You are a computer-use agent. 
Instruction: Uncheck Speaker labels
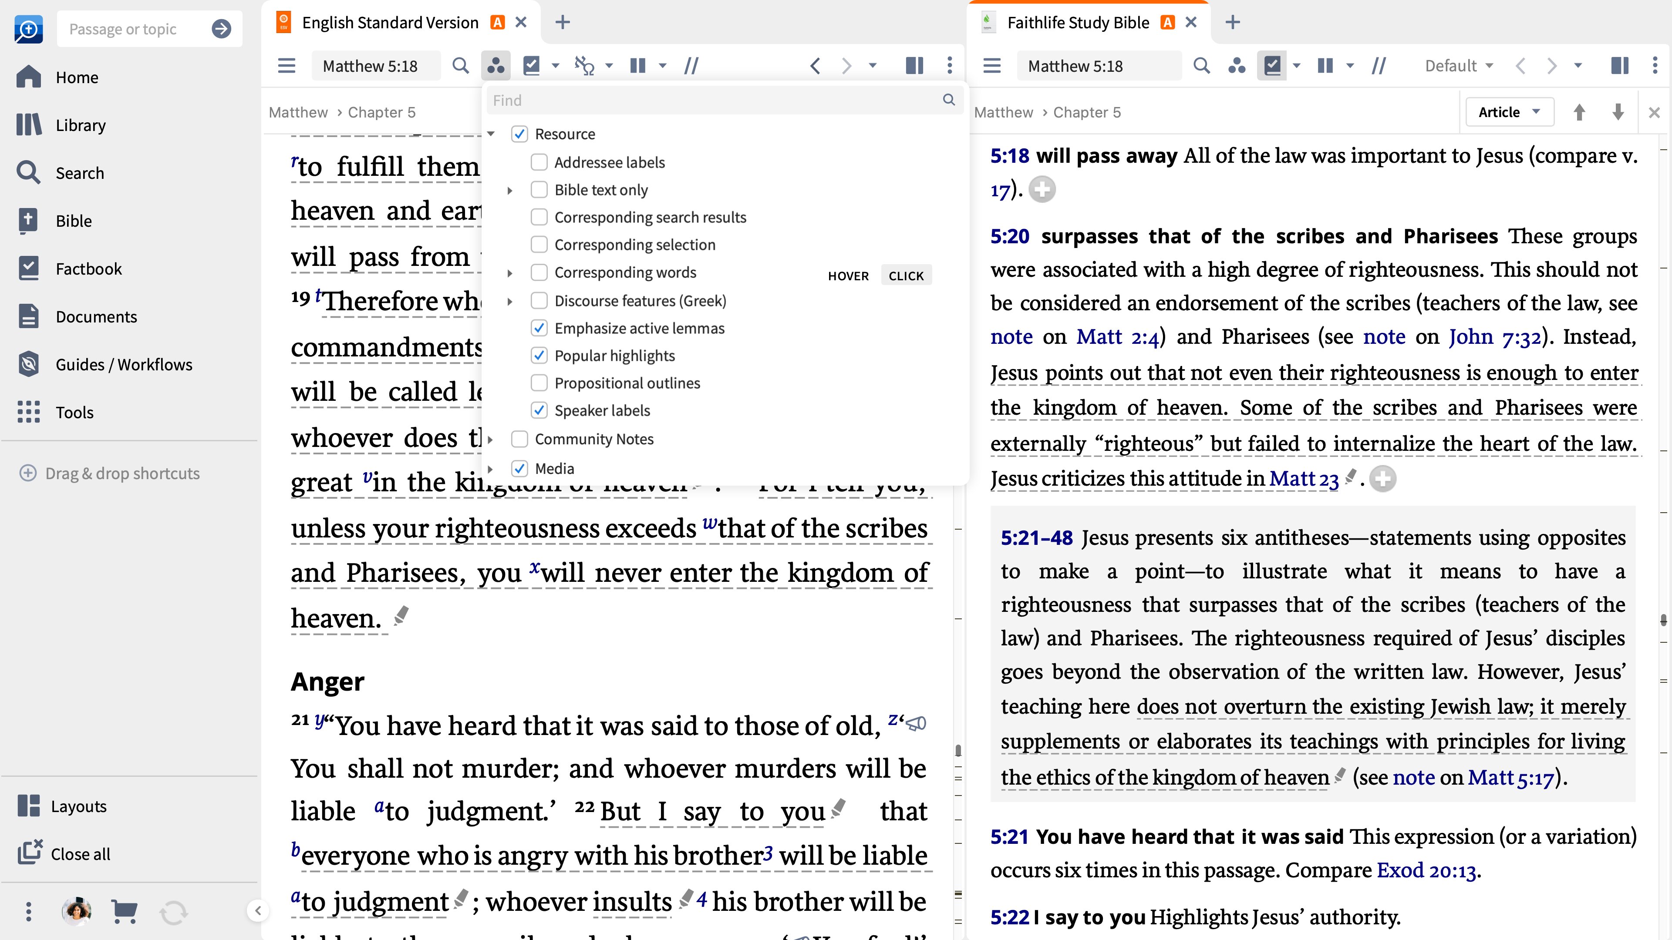point(539,411)
